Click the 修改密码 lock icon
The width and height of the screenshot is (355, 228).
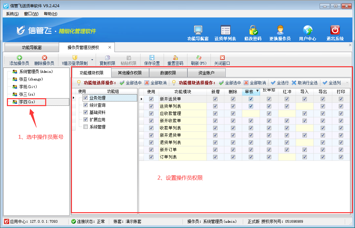tap(253, 30)
